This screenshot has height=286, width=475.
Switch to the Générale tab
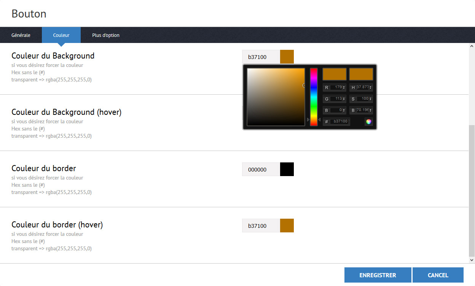tap(21, 35)
